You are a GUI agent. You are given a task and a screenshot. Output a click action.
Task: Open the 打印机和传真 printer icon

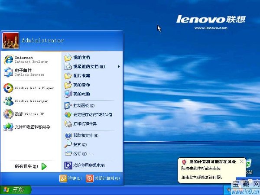(x=68, y=123)
